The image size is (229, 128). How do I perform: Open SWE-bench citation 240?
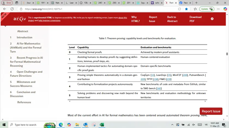159,88
